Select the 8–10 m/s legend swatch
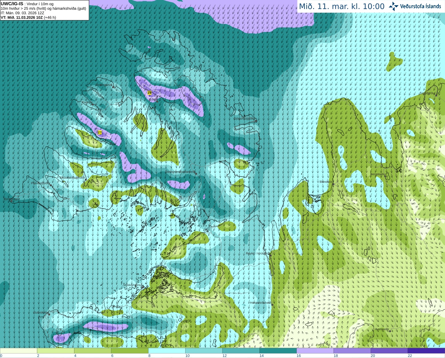Viewport: 445px width, 358px height. (x=167, y=351)
